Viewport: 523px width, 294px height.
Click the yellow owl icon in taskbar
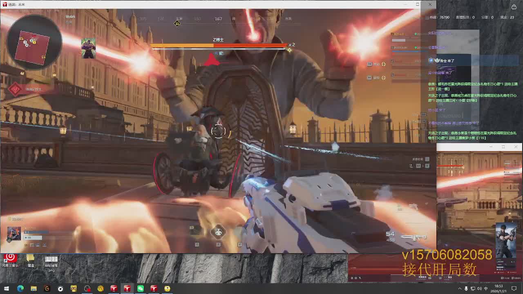tap(74, 289)
